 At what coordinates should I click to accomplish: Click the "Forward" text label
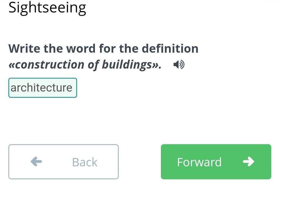(x=199, y=162)
